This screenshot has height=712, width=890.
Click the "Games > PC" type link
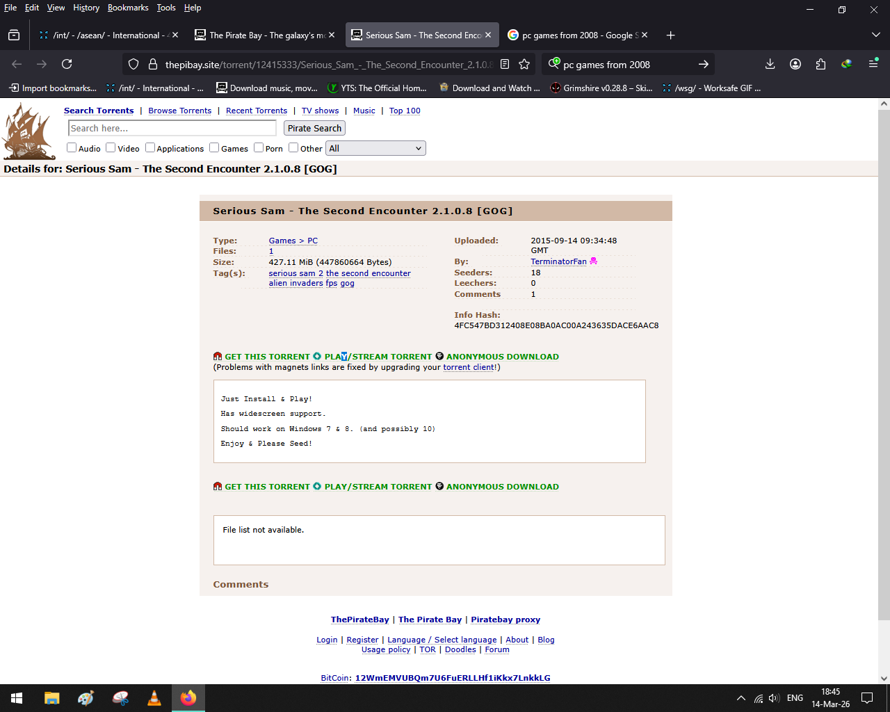pyautogui.click(x=293, y=241)
